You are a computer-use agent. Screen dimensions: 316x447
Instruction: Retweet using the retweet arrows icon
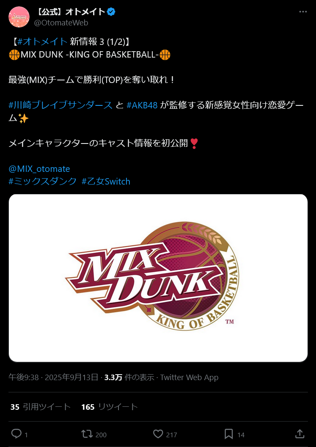[87, 434]
